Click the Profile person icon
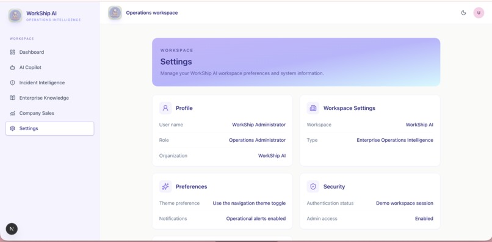The image size is (492, 242). point(165,108)
